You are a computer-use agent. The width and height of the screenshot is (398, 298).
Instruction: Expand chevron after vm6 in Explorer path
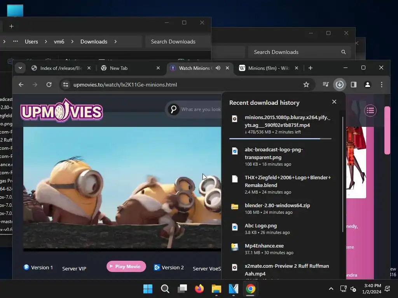72,42
